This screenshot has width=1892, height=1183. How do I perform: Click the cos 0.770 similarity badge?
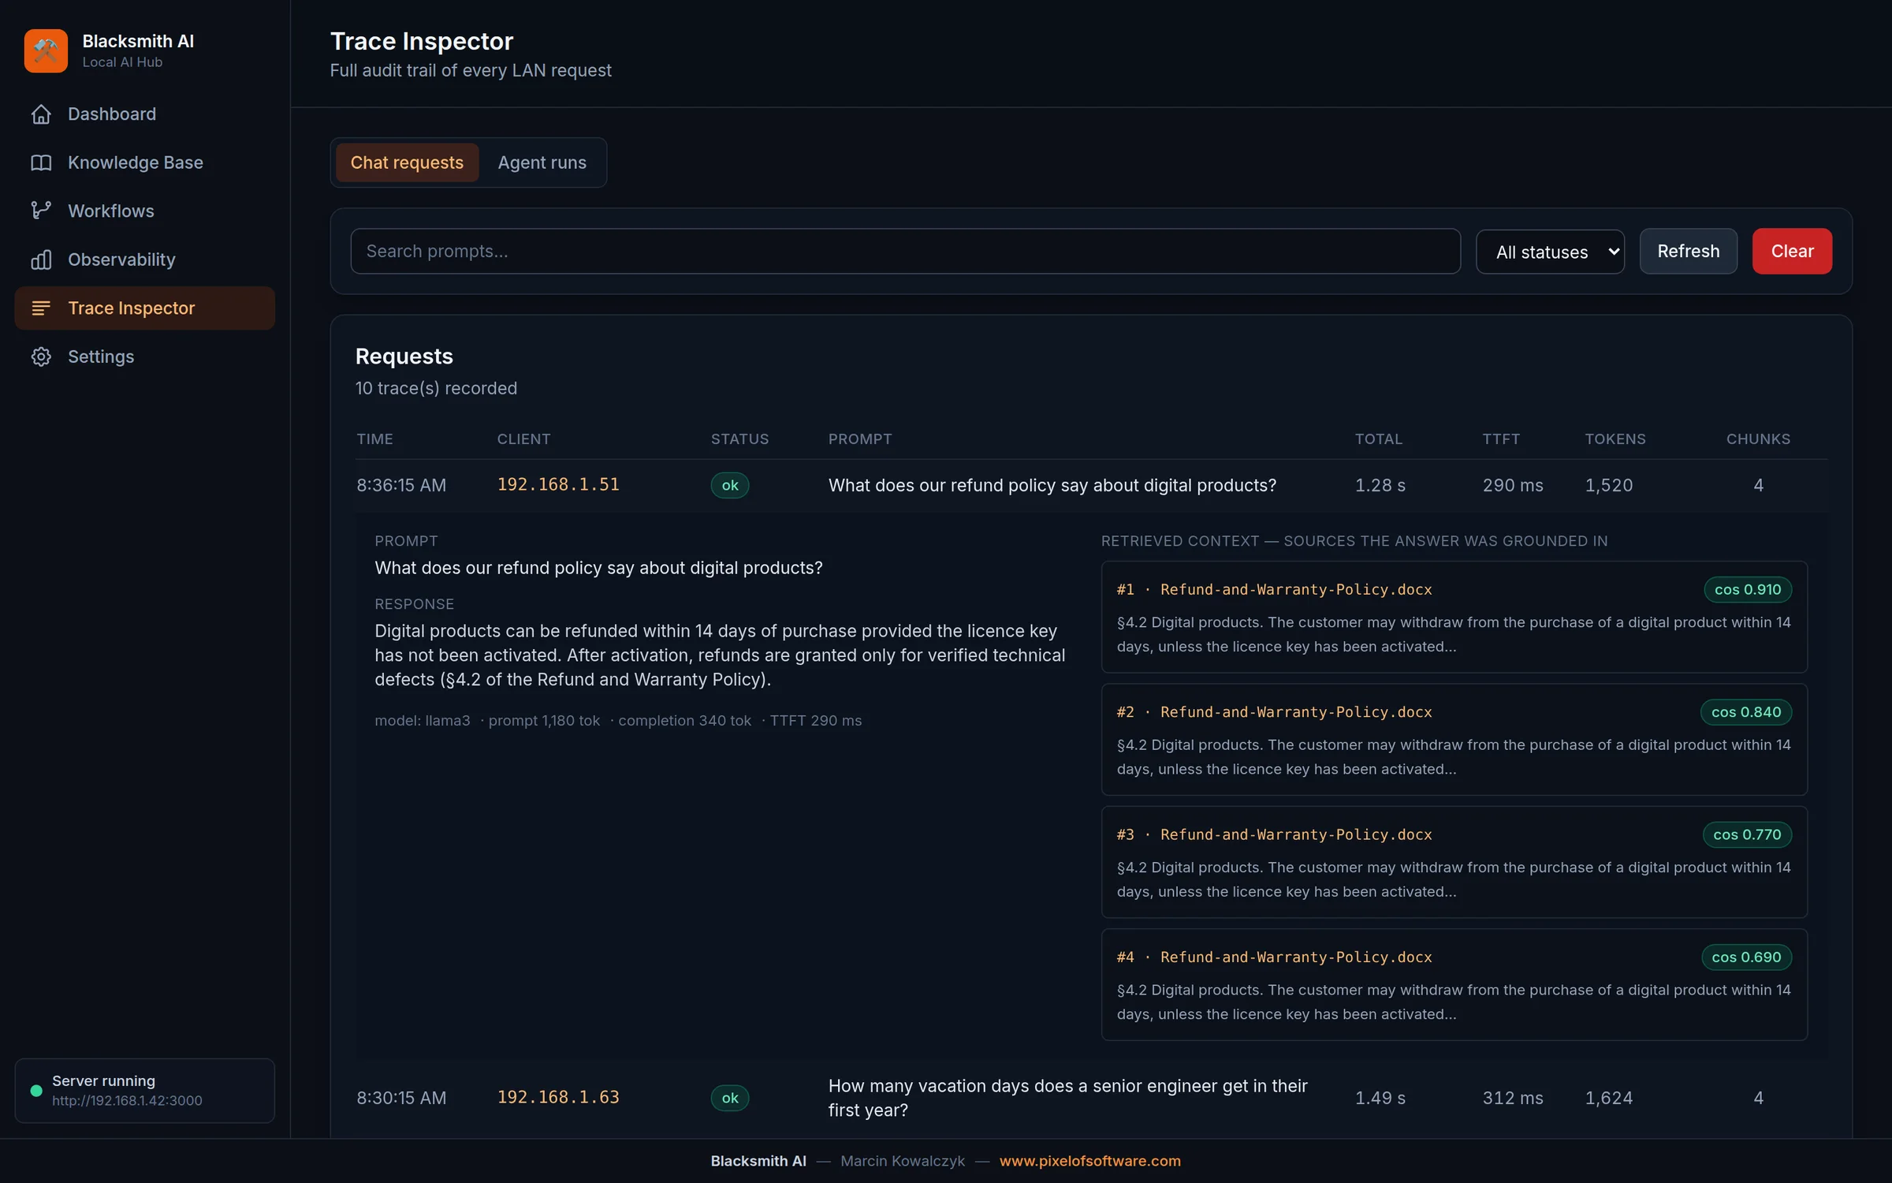click(1747, 834)
